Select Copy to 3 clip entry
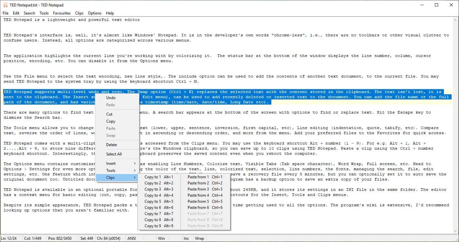This screenshot has height=242, width=459. [159, 189]
